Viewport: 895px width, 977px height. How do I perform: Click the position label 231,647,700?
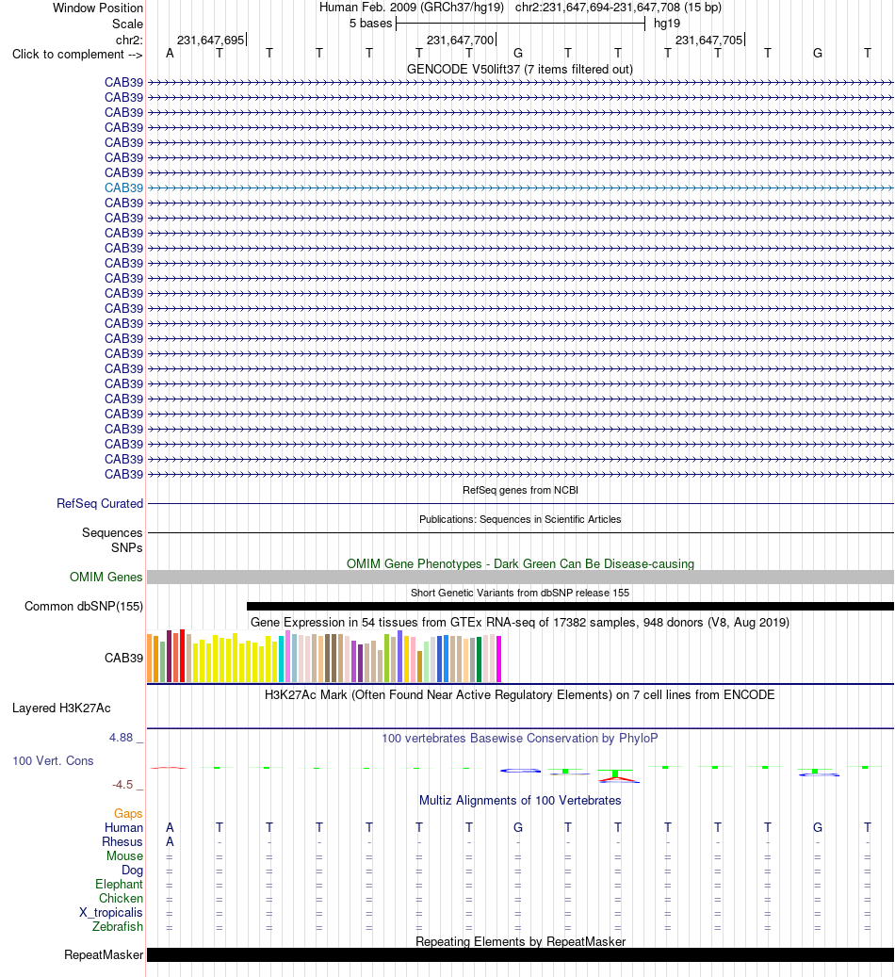pyautogui.click(x=460, y=41)
